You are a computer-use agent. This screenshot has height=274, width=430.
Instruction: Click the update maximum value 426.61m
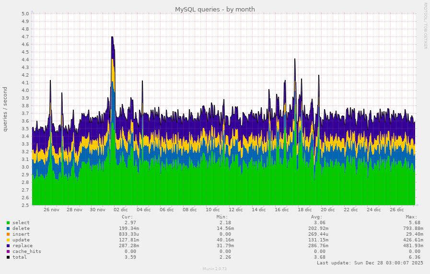(x=413, y=240)
